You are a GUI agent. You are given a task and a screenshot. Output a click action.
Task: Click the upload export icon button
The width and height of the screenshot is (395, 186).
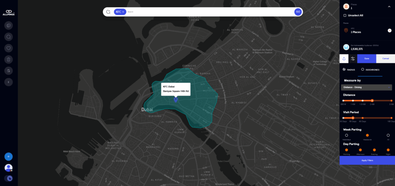(x=344, y=59)
